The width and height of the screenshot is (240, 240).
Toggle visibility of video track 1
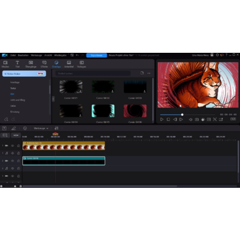coord(13,146)
